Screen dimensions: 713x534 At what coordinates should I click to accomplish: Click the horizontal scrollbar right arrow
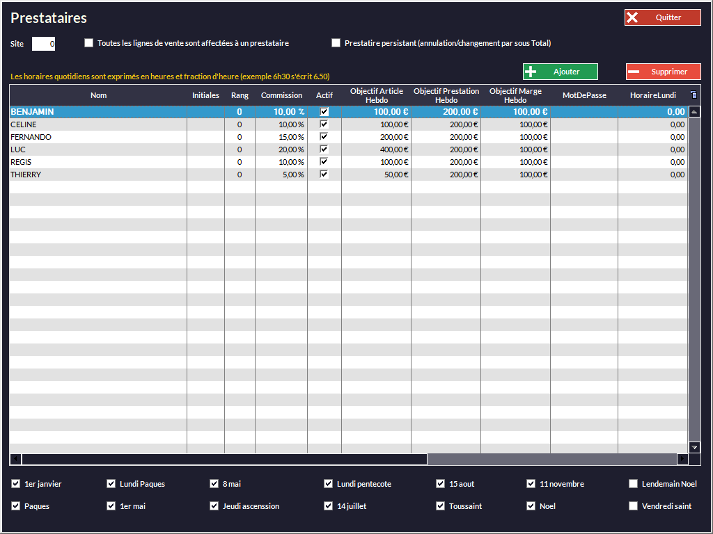pyautogui.click(x=682, y=459)
